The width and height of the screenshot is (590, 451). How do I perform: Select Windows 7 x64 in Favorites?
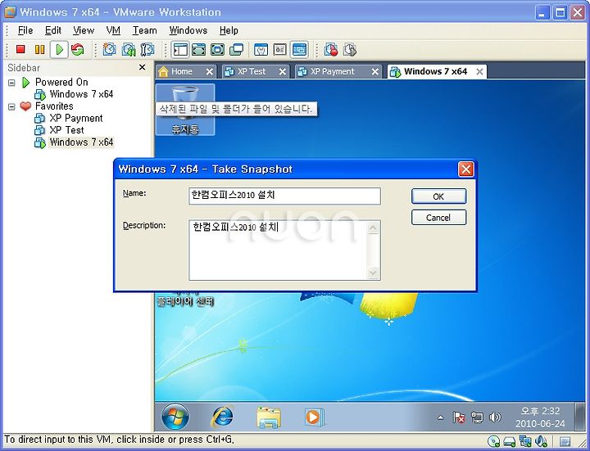coord(81,142)
